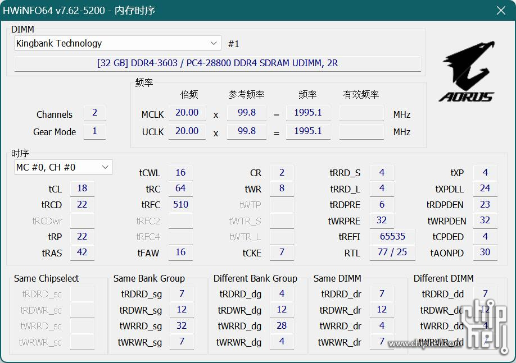516x363 pixels.
Task: Click the tFAW value 16
Action: (x=180, y=252)
